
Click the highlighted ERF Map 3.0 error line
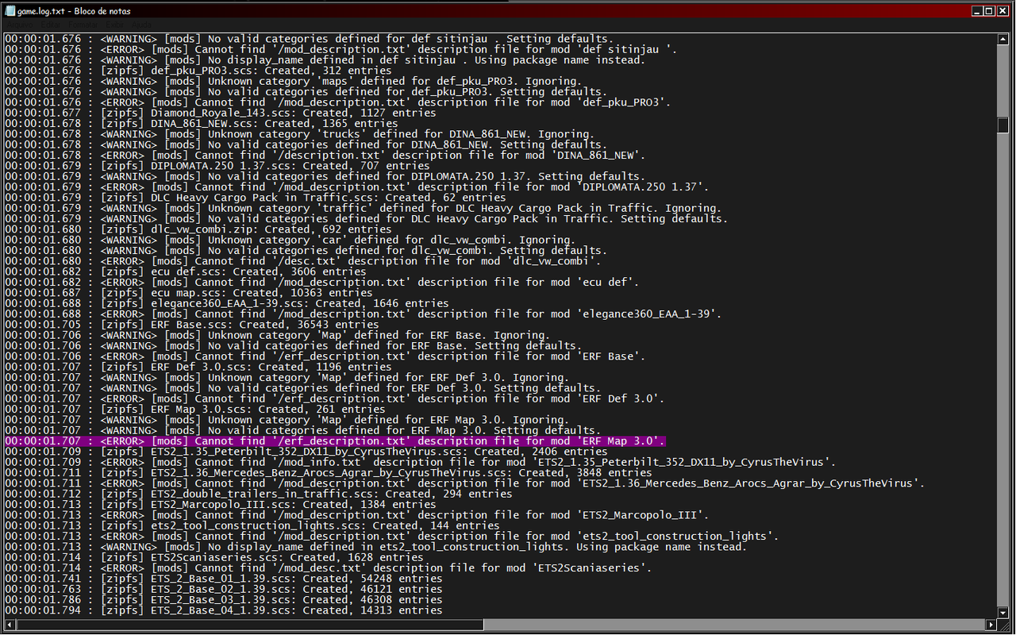coord(333,441)
